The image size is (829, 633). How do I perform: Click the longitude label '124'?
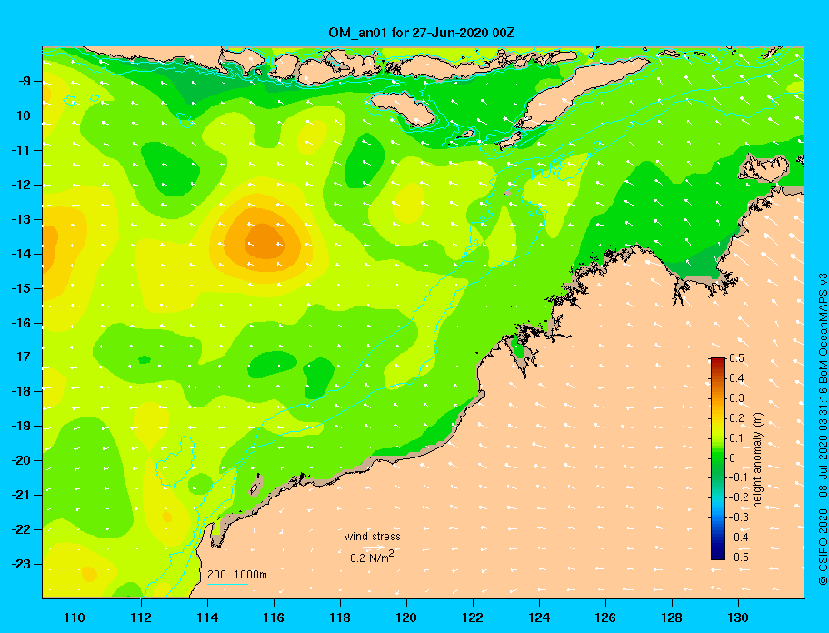[x=539, y=618]
